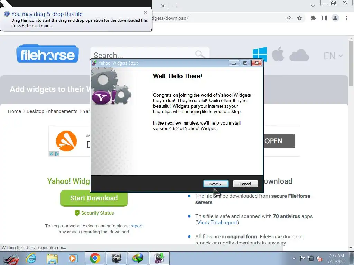This screenshot has height=265, width=354.
Task: Click the muted volume tray icon
Action: tap(319, 258)
